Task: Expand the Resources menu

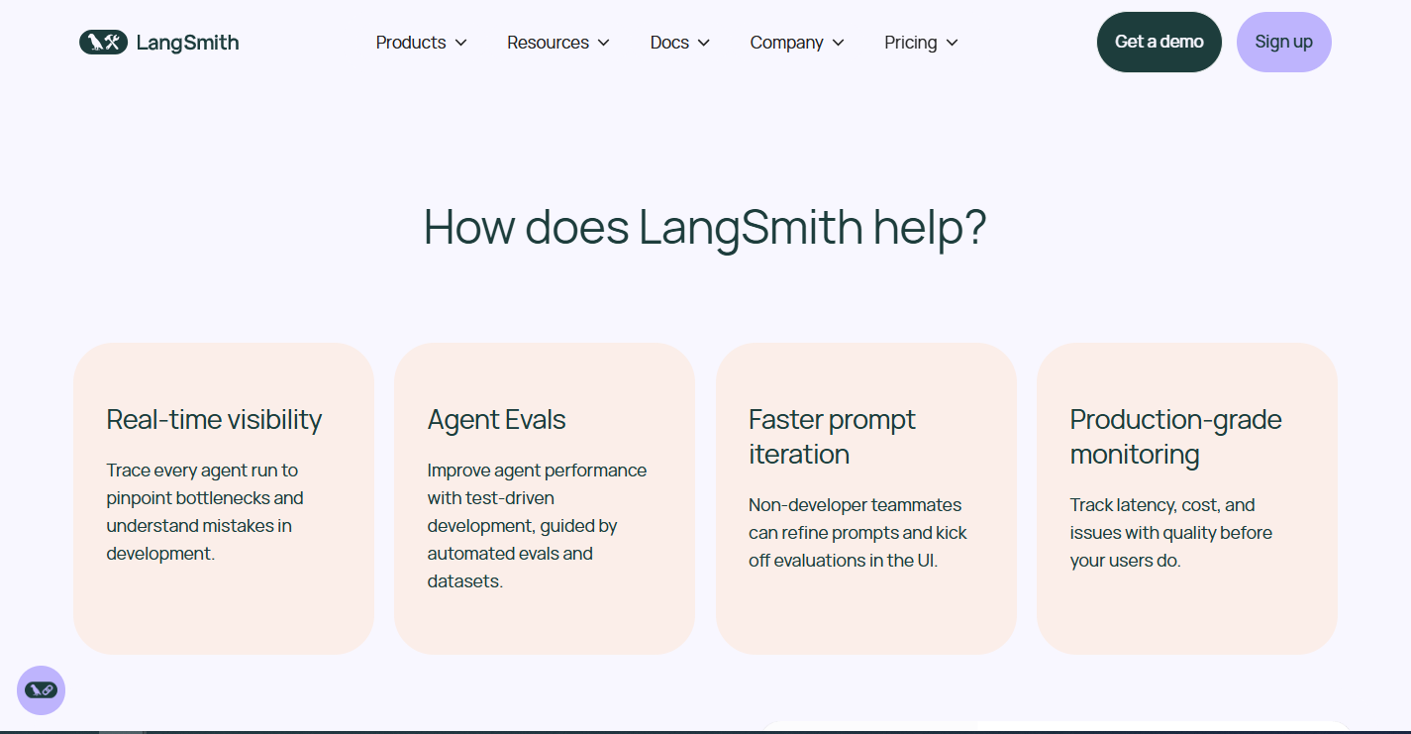Action: (x=558, y=43)
